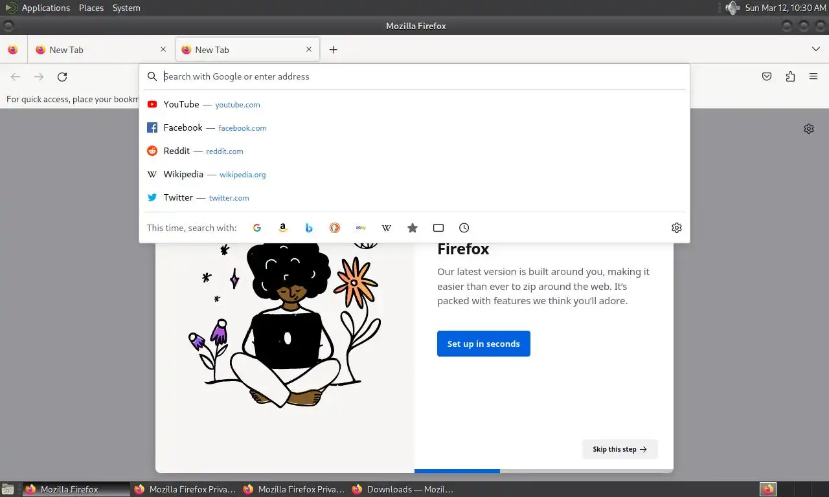Screen dimensions: 829x497
Task: Search with Wikipedia this time
Action: click(x=387, y=228)
